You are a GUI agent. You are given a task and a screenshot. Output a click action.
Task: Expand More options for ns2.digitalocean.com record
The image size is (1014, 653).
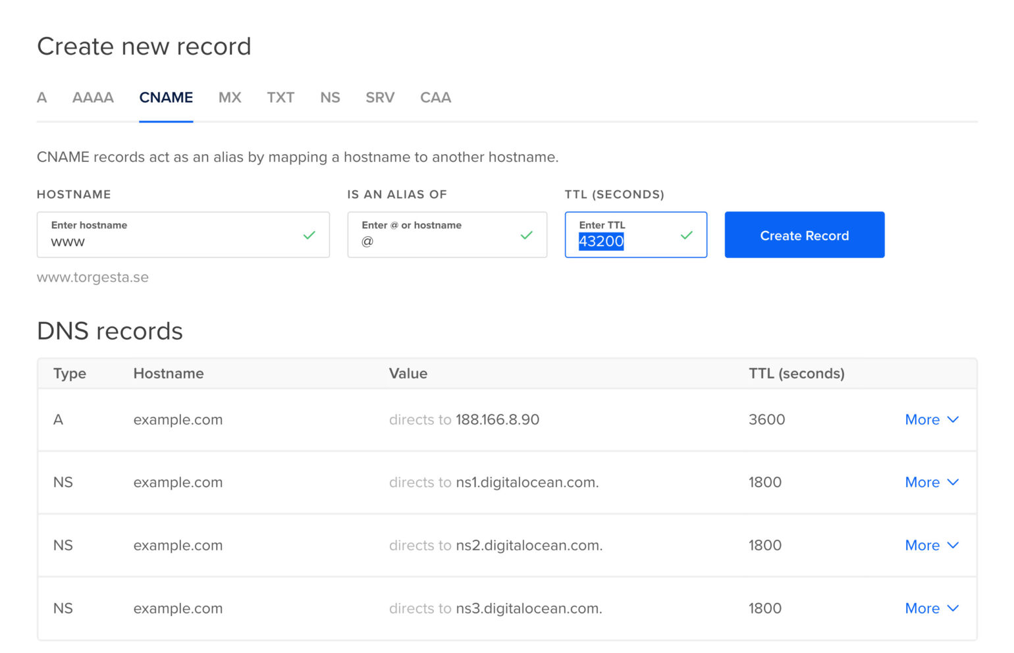(x=932, y=545)
